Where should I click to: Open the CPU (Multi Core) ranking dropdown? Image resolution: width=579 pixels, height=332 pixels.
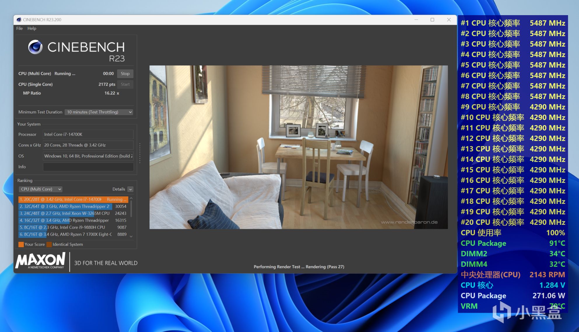41,189
